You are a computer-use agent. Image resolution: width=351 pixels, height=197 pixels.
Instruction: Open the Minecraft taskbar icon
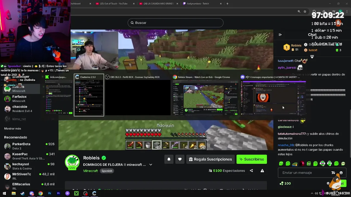click(x=77, y=193)
